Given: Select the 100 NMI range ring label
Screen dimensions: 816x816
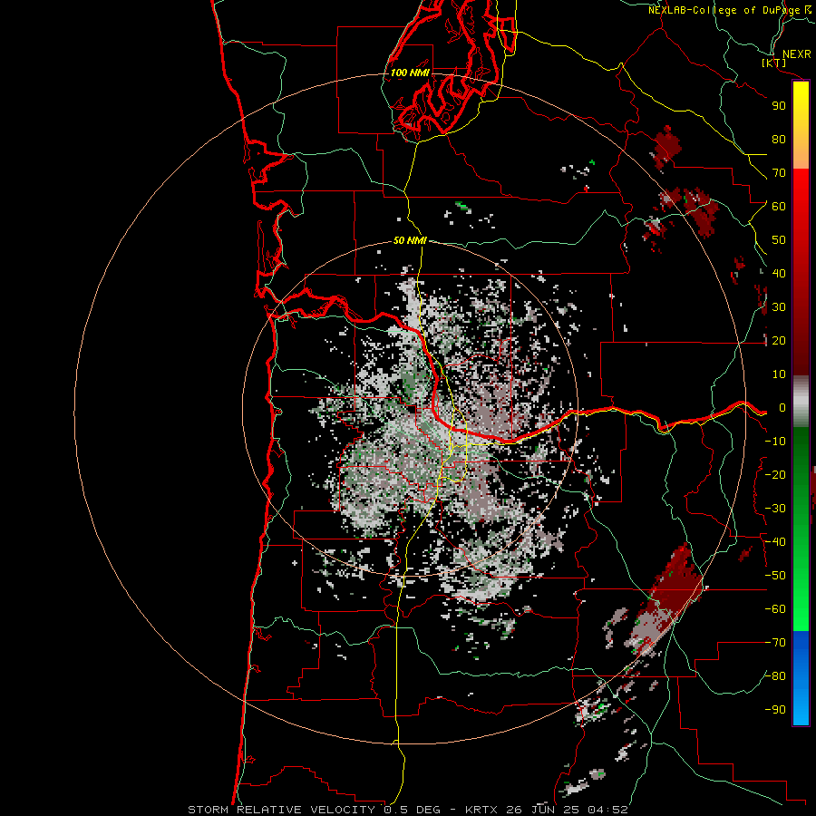Looking at the screenshot, I should click(x=410, y=73).
